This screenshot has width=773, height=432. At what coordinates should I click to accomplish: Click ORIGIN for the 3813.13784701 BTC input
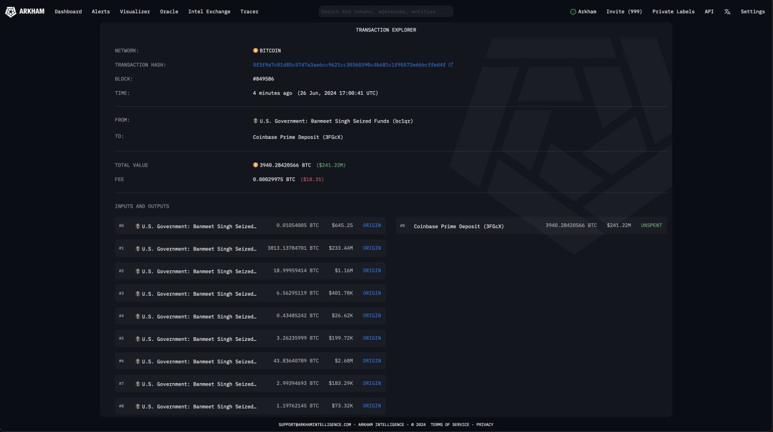click(372, 248)
